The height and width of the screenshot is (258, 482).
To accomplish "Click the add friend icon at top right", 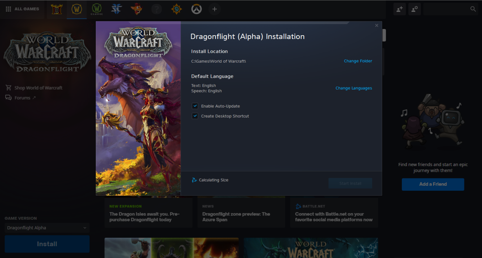I will pos(399,9).
